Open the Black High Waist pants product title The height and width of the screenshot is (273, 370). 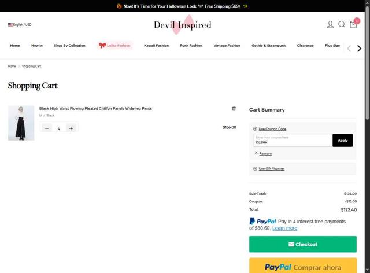pyautogui.click(x=95, y=108)
